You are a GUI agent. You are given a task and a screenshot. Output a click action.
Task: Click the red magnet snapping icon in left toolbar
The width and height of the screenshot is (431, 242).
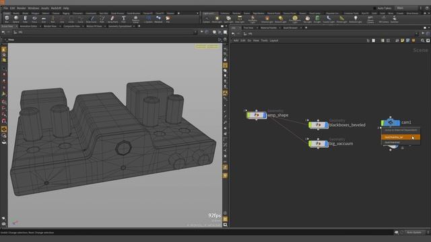4,121
